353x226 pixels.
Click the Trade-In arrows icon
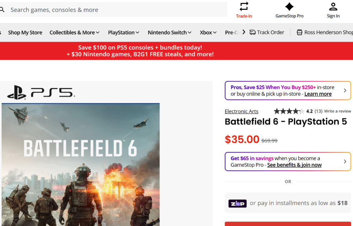click(244, 6)
